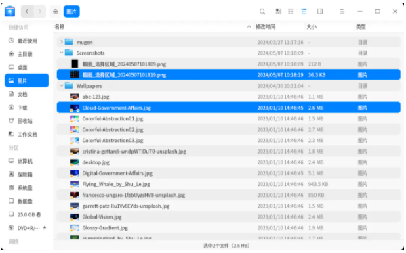
Task: Toggle the preview side panel icon
Action: point(320,11)
